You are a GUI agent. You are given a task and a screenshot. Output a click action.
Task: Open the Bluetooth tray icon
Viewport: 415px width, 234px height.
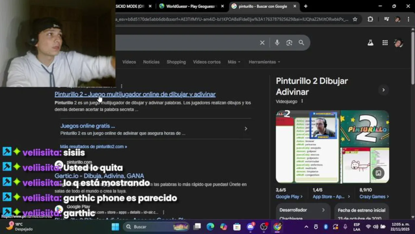click(x=326, y=227)
